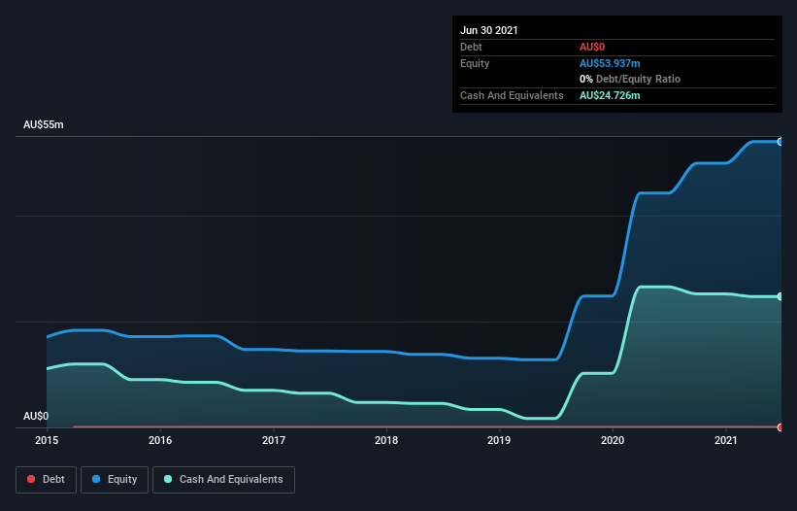Click the AU$24.726m cash value
The width and height of the screenshot is (797, 511).
tap(610, 95)
